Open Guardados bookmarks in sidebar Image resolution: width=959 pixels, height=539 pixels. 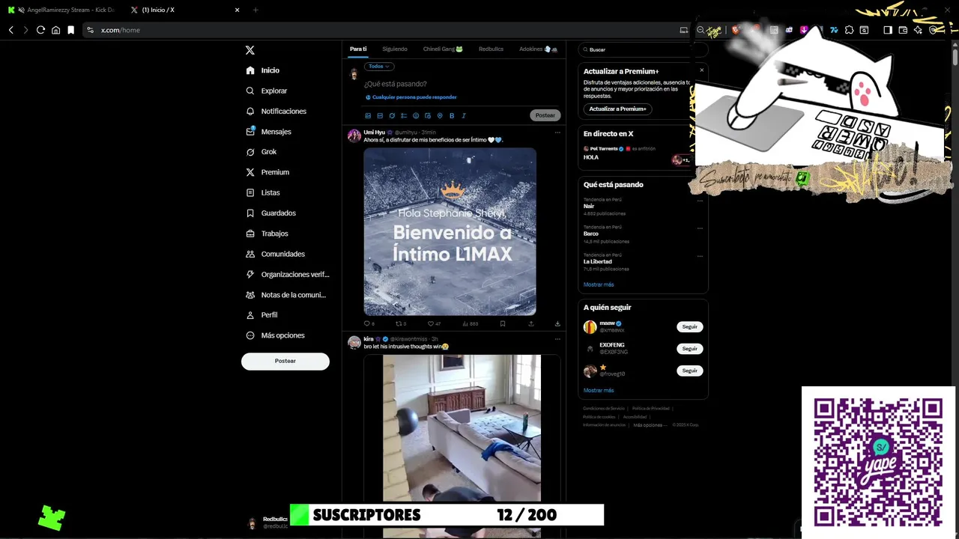(x=270, y=213)
